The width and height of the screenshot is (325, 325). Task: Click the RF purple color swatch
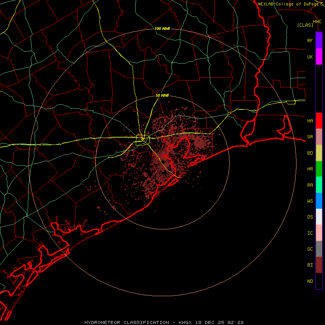point(319,40)
